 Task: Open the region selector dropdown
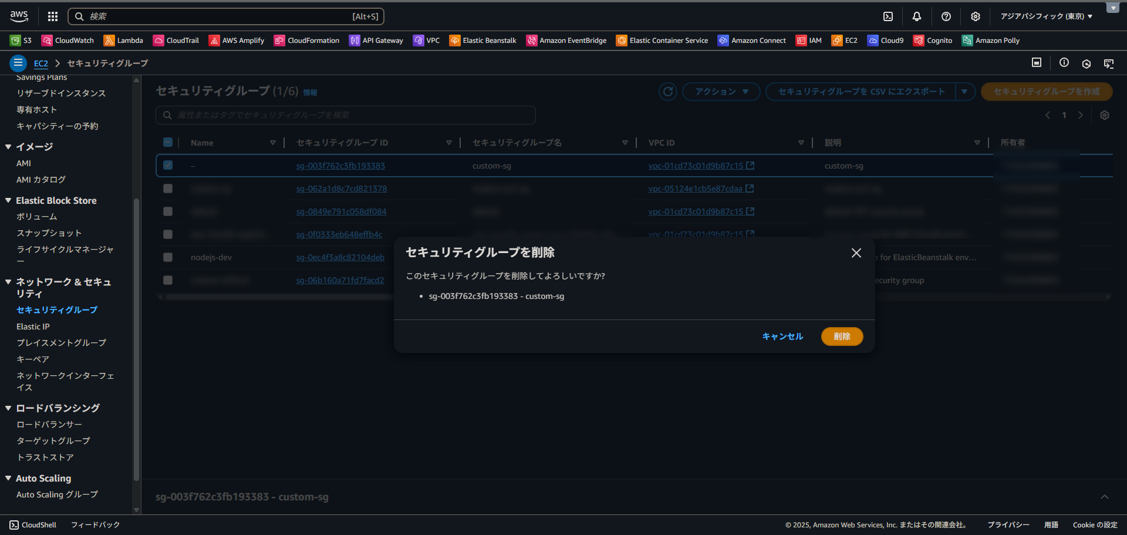pyautogui.click(x=1046, y=16)
